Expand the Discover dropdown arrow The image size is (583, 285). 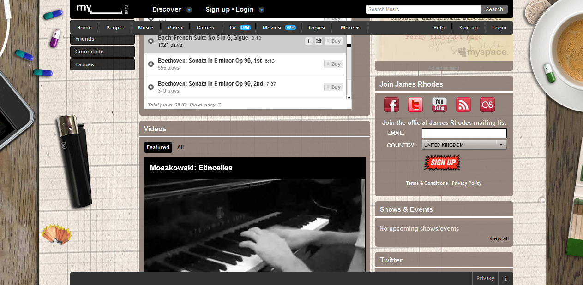pos(189,10)
